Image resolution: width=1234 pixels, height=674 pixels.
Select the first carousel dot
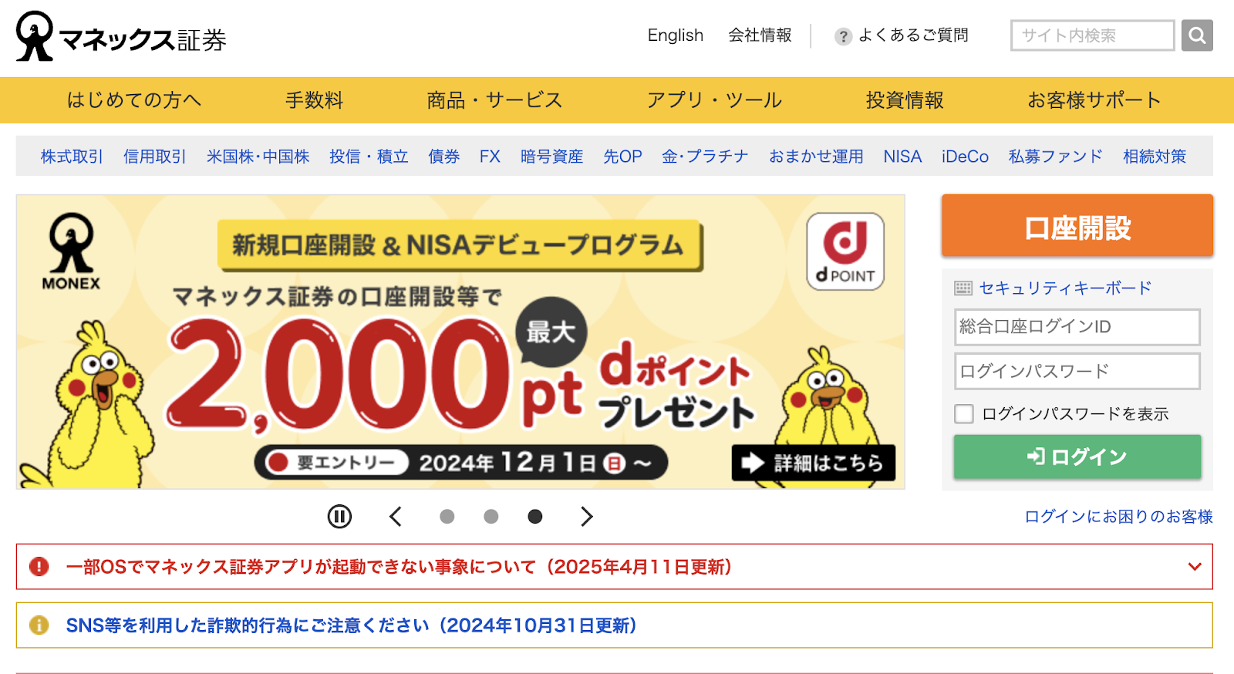447,517
